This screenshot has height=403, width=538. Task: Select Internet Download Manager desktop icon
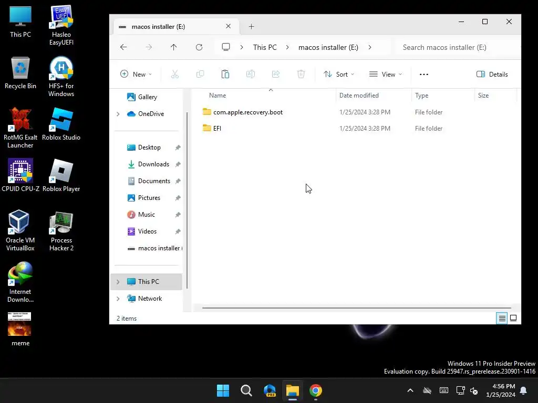(20, 282)
